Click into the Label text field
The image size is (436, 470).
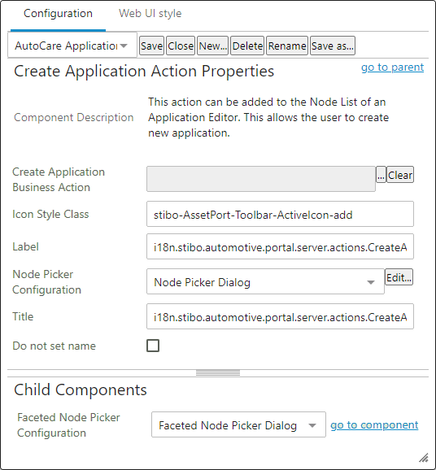(280, 246)
